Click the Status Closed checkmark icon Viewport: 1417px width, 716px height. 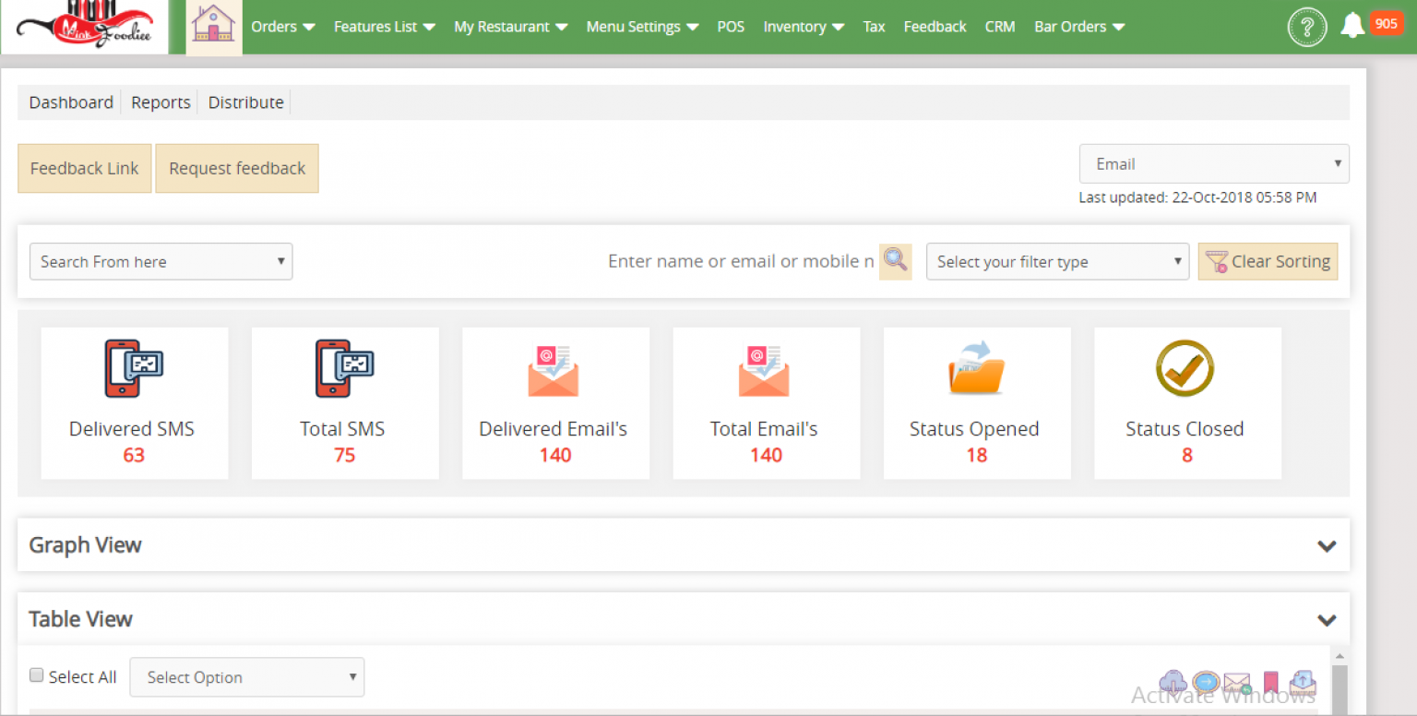coord(1185,368)
